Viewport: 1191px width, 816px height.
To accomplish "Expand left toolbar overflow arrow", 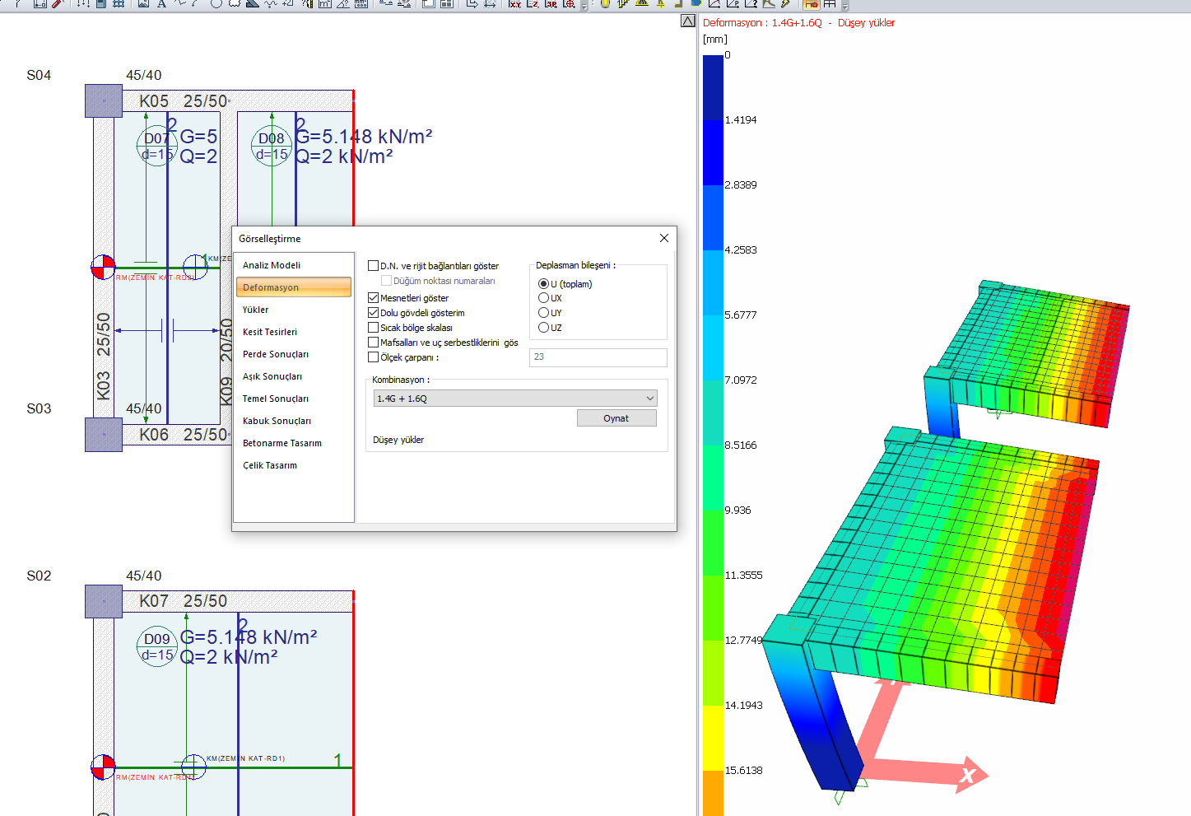I will click(x=584, y=6).
